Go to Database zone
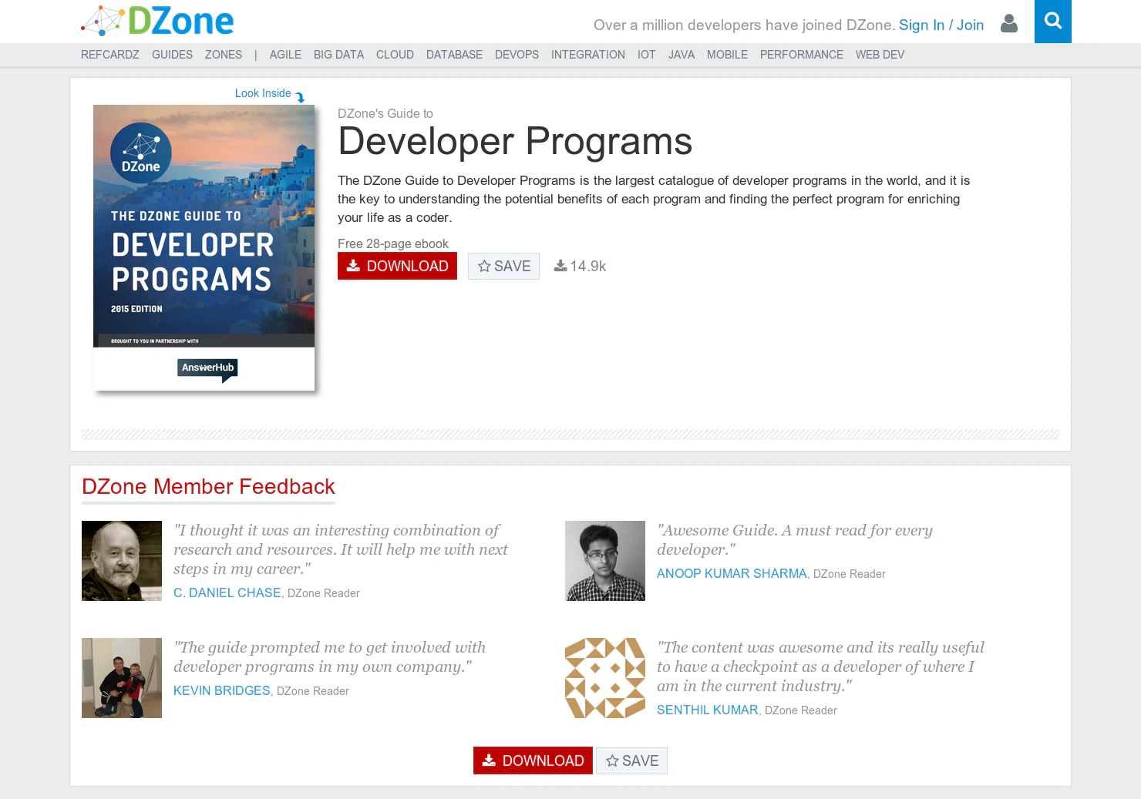The height and width of the screenshot is (799, 1141). click(454, 55)
